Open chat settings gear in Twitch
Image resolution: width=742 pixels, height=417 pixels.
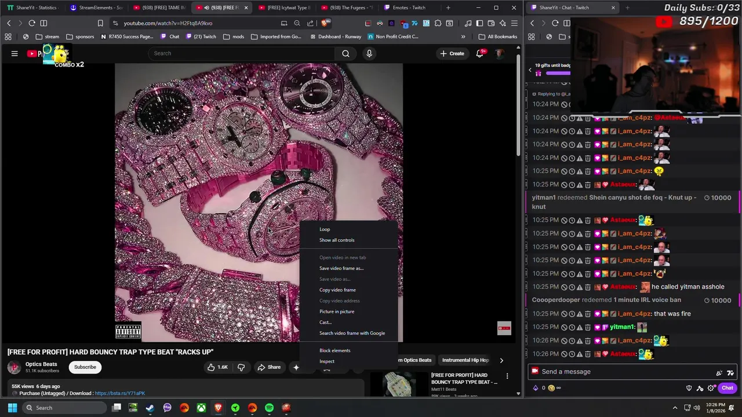coord(711,388)
